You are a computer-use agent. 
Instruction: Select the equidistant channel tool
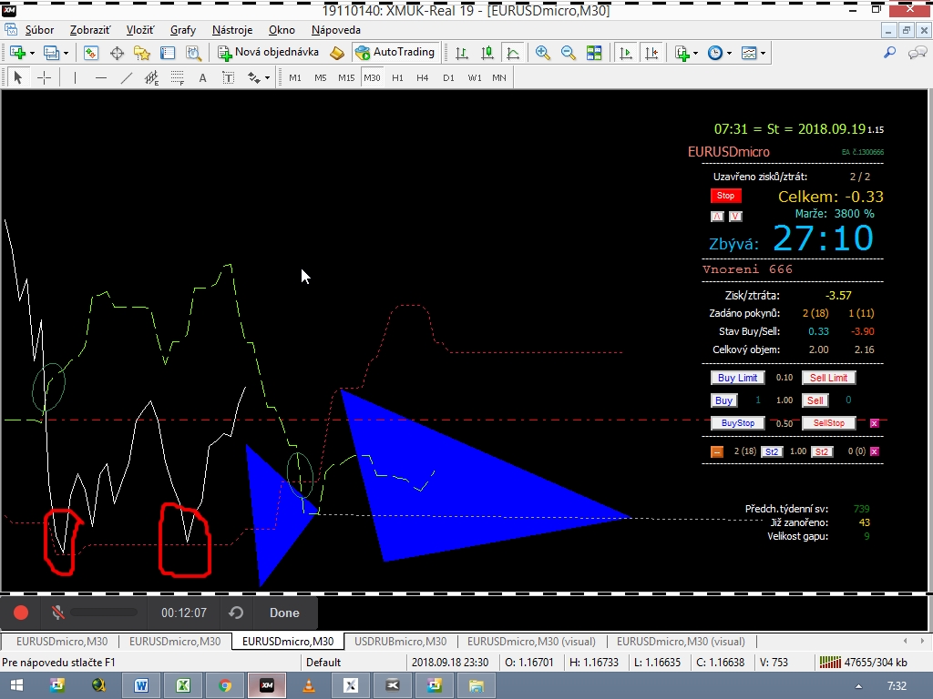pos(152,77)
